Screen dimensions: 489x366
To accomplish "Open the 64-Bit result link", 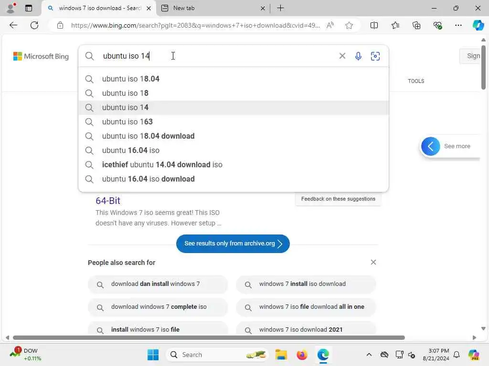I will [108, 201].
